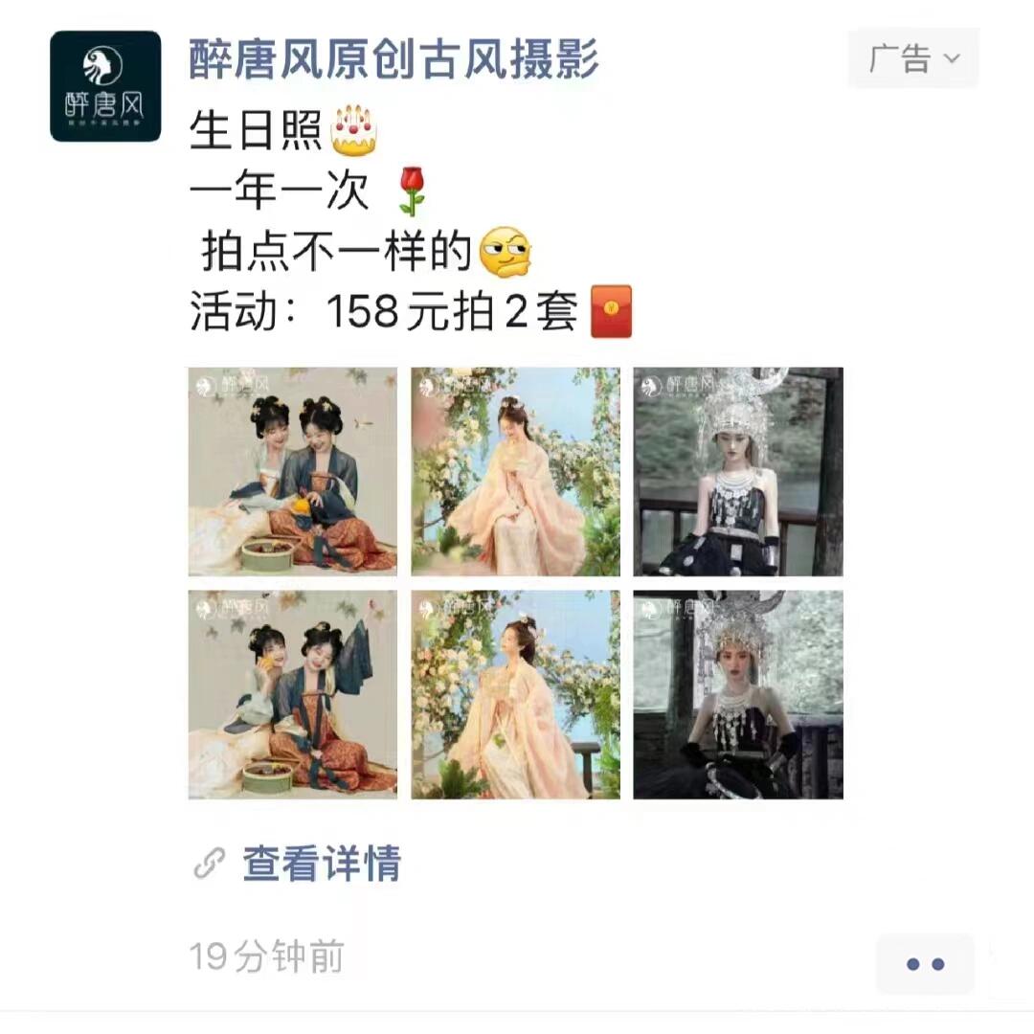Viewport: 1034px width, 1034px height.
Task: Open the photo of girl raising sleeve
Action: coord(293,695)
